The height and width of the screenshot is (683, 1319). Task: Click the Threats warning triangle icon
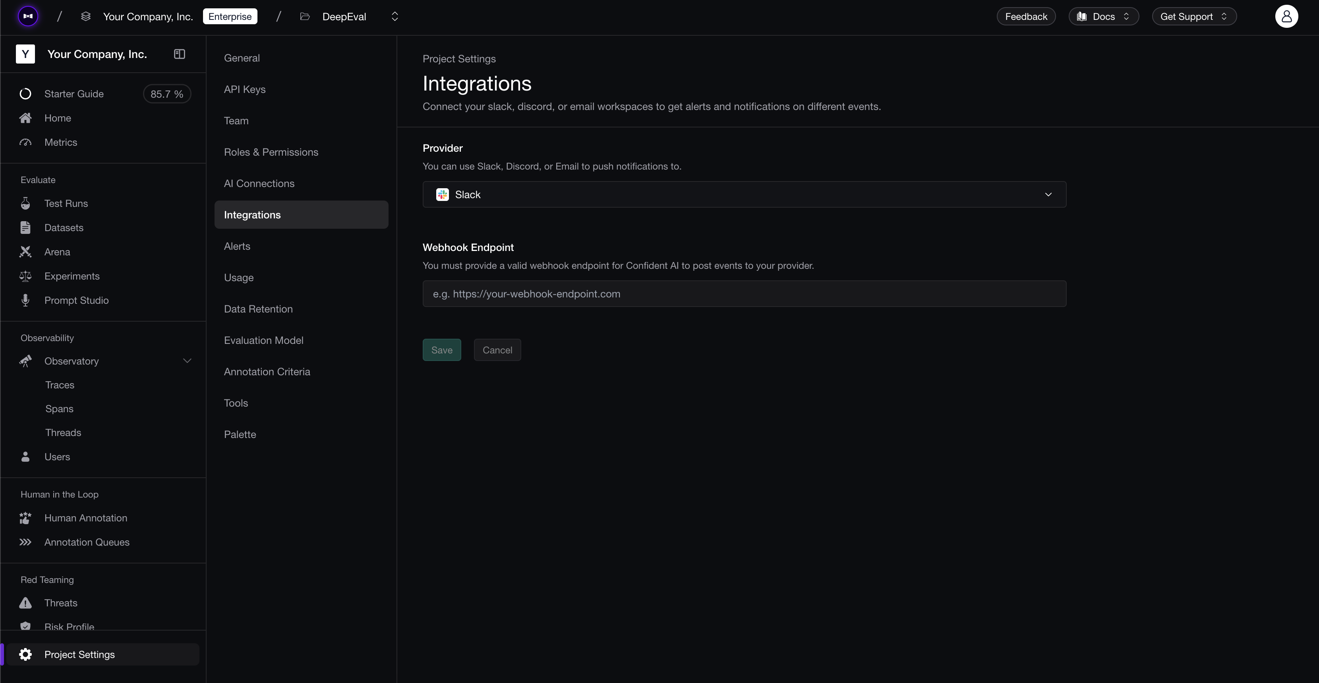(25, 603)
